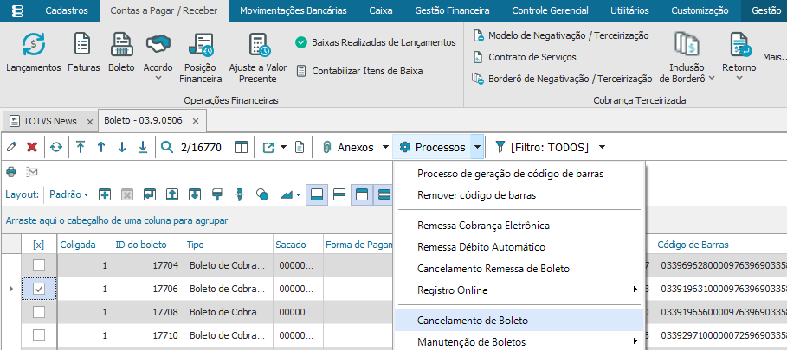Go to the first record arrow

click(80, 147)
